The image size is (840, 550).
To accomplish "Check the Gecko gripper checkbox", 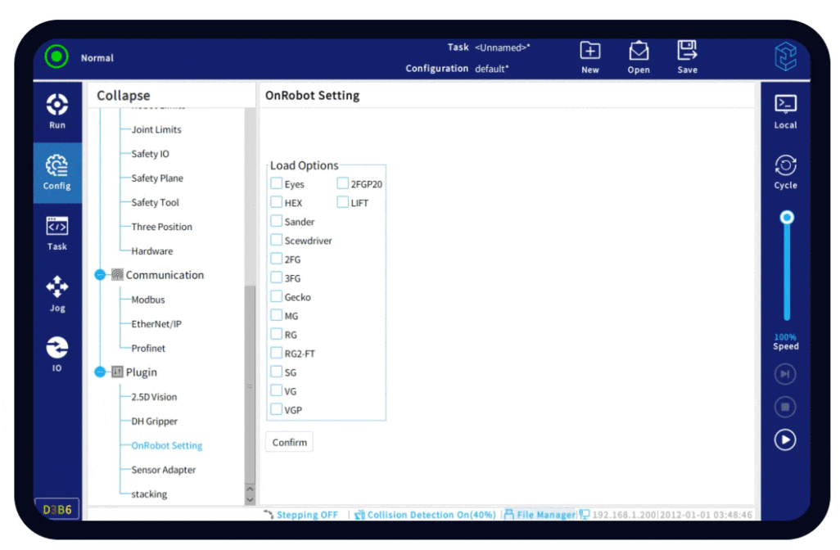I will (x=277, y=297).
